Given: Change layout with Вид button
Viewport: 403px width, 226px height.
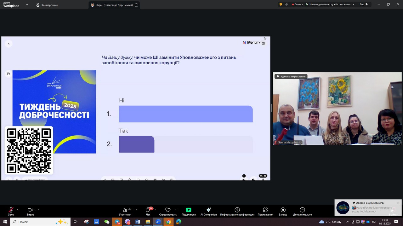Looking at the screenshot, I should [364, 4].
